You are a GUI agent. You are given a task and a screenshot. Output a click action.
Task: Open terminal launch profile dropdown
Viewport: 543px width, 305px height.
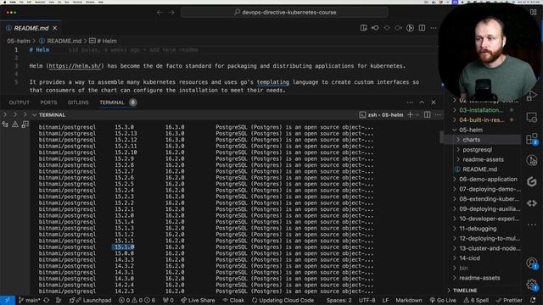(x=417, y=115)
